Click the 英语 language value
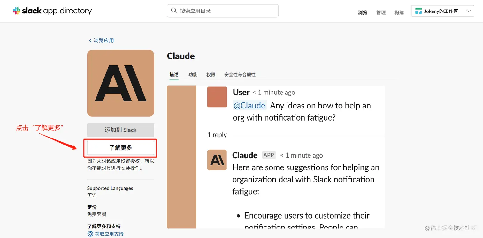Screen dimensions: 483x238 (92, 195)
